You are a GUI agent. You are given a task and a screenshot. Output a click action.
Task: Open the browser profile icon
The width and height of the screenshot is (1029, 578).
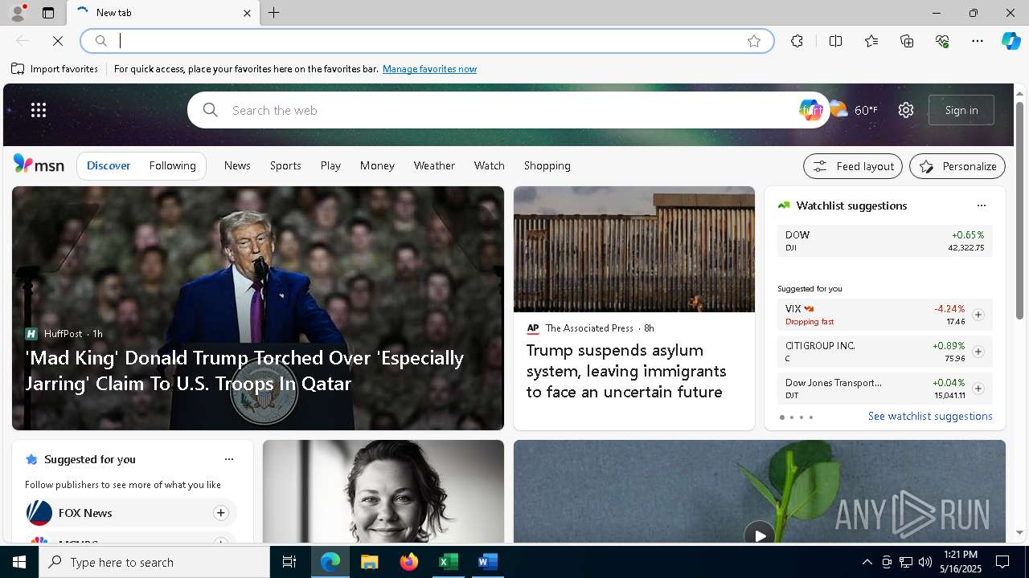coord(18,13)
